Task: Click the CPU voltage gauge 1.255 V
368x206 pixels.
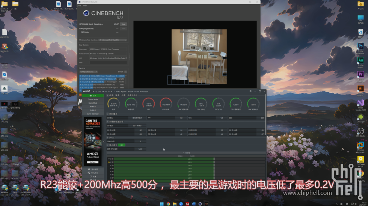Action: [x=236, y=103]
